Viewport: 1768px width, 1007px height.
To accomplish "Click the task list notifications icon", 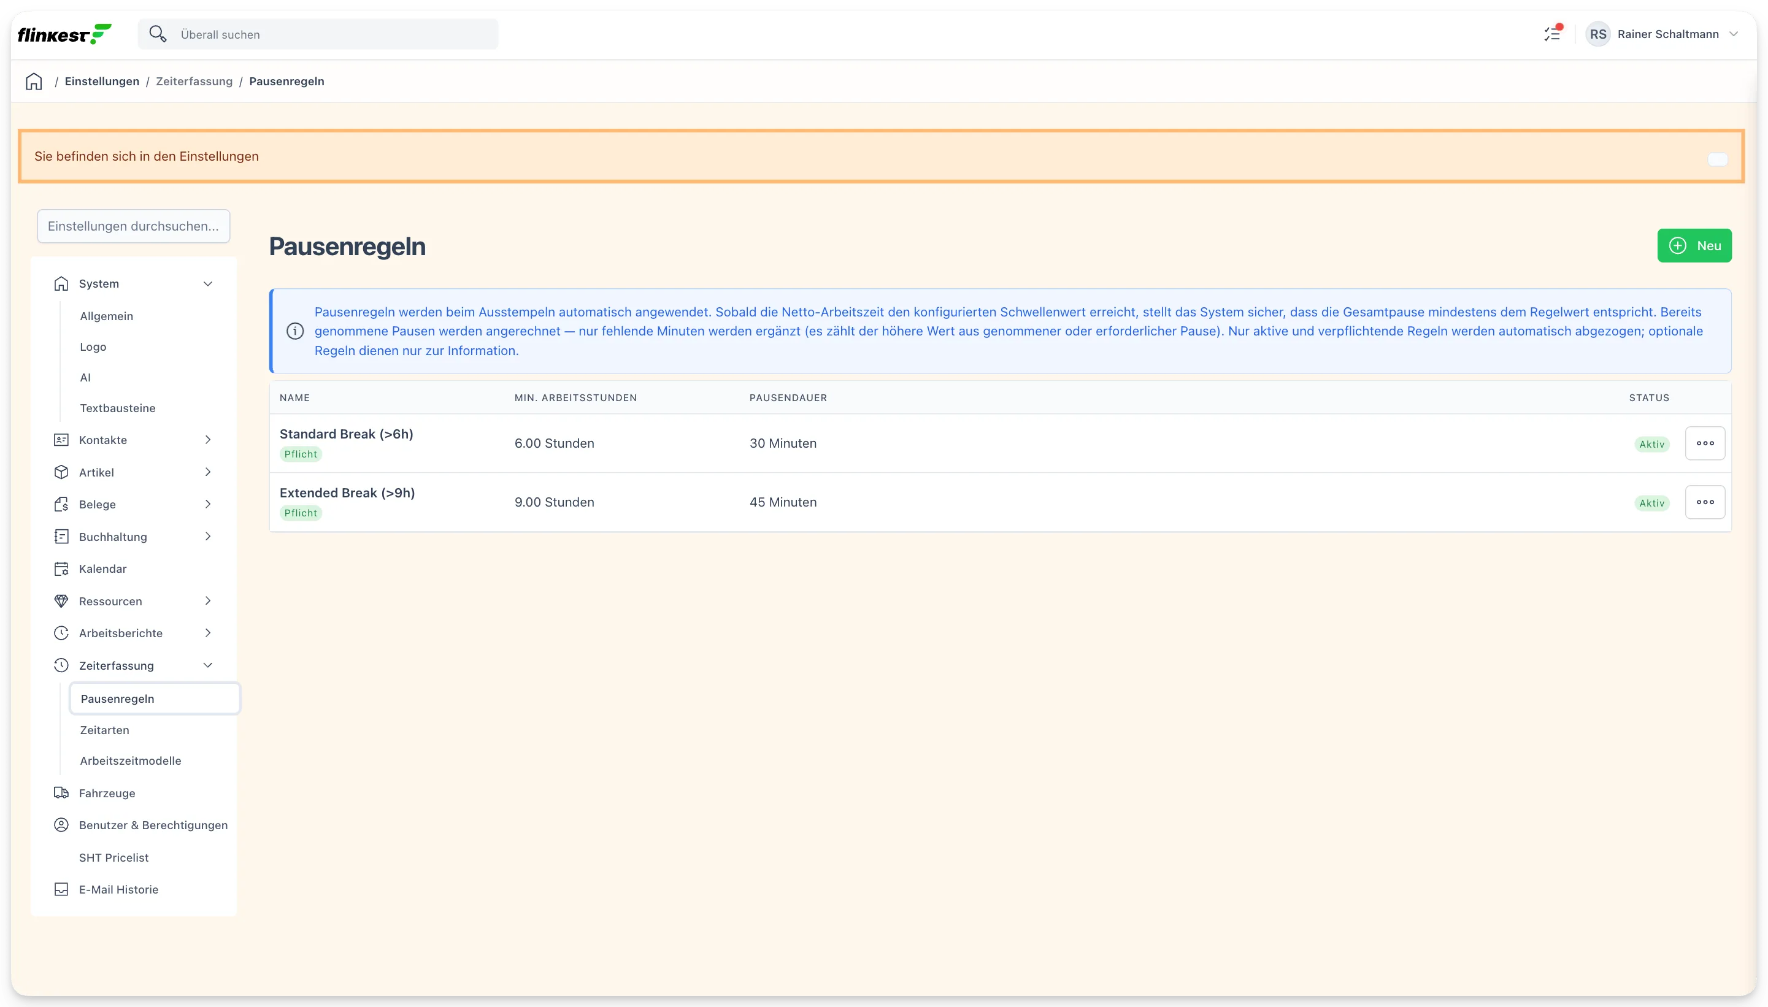I will click(x=1552, y=34).
